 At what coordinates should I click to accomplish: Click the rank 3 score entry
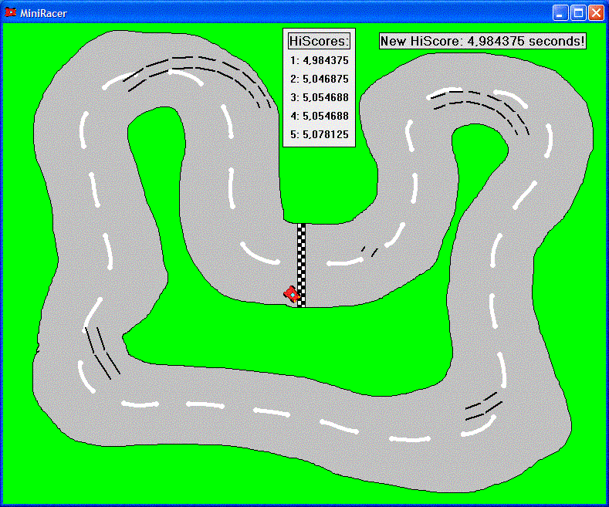(319, 97)
